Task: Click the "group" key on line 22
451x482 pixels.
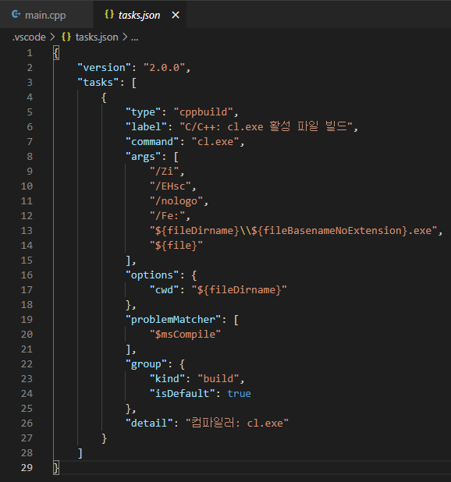Action: [x=147, y=364]
